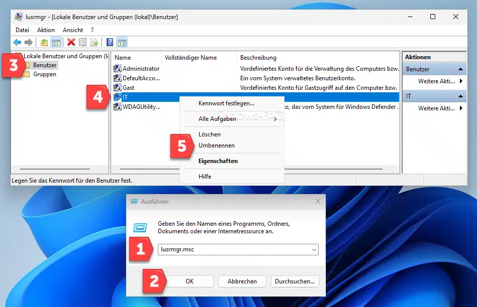Collapse the IT section in Aktionen
Image resolution: width=477 pixels, height=307 pixels.
[460, 96]
